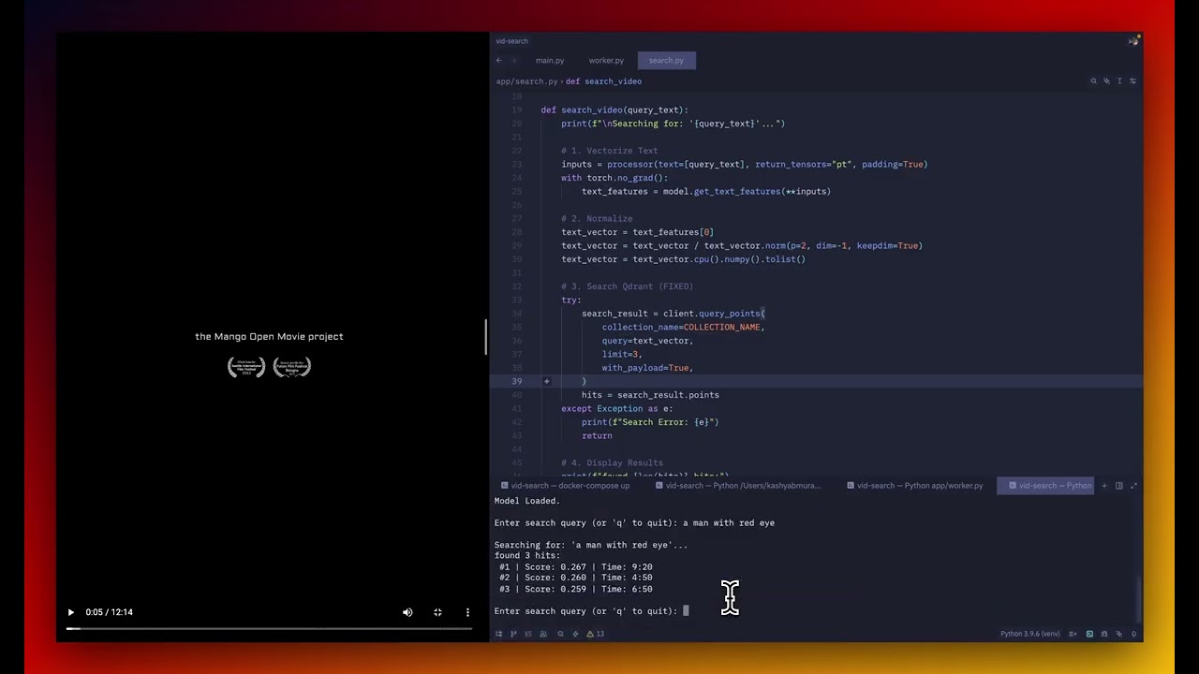The height and width of the screenshot is (674, 1199).
Task: Toggle the selections tool cursor icon
Action: (x=1119, y=81)
